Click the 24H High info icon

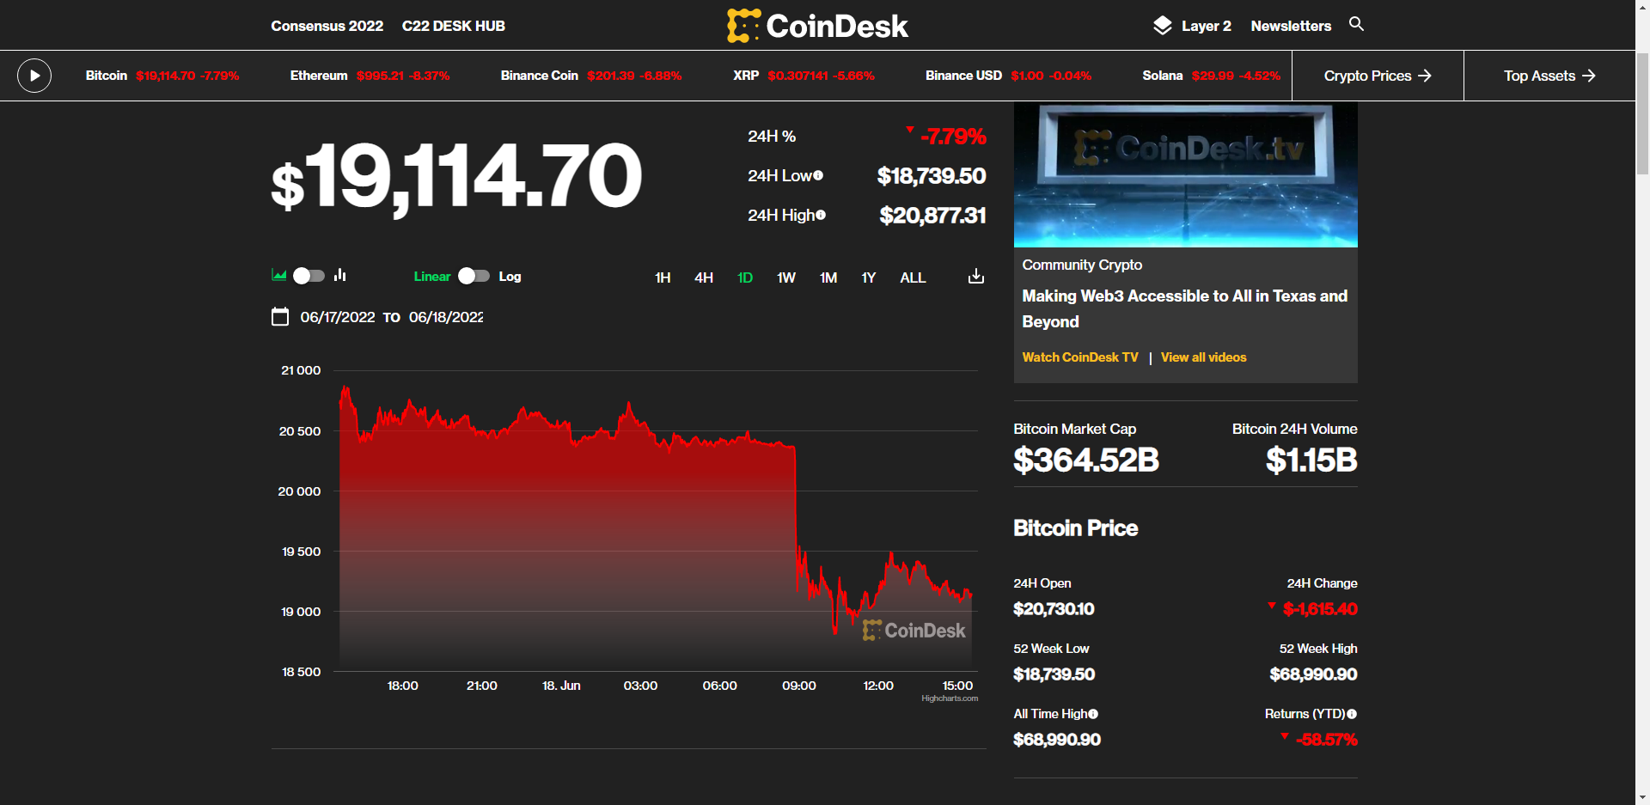(821, 215)
